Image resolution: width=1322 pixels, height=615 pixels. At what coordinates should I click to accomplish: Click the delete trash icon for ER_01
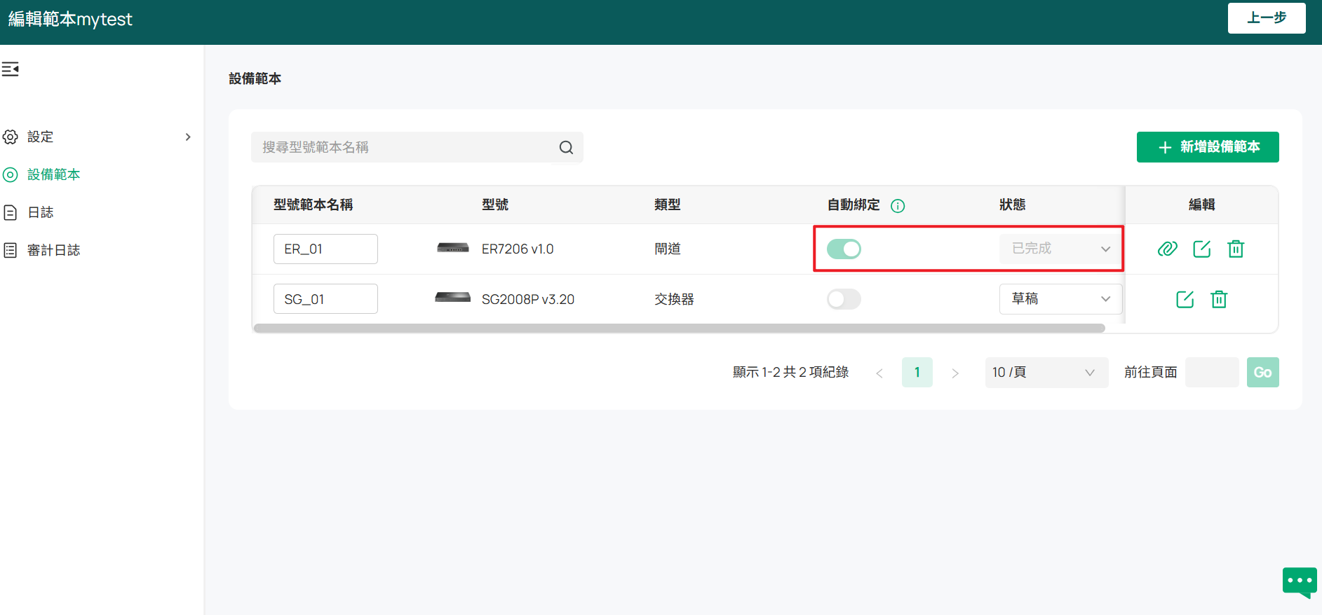1236,249
